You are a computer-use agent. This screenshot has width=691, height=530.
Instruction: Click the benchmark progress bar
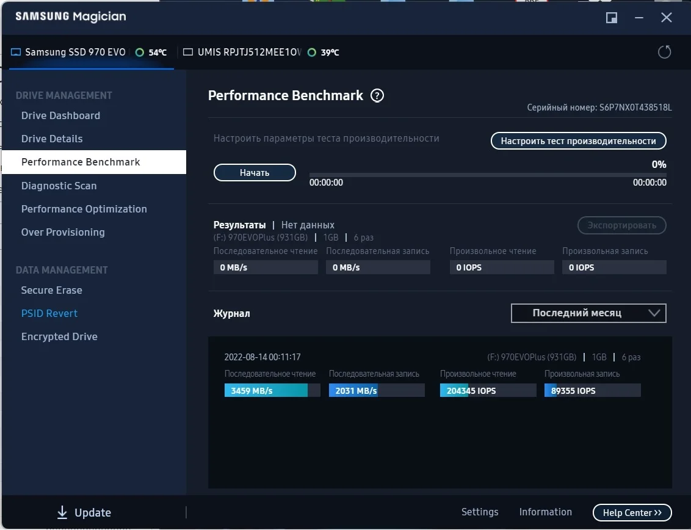click(x=488, y=175)
